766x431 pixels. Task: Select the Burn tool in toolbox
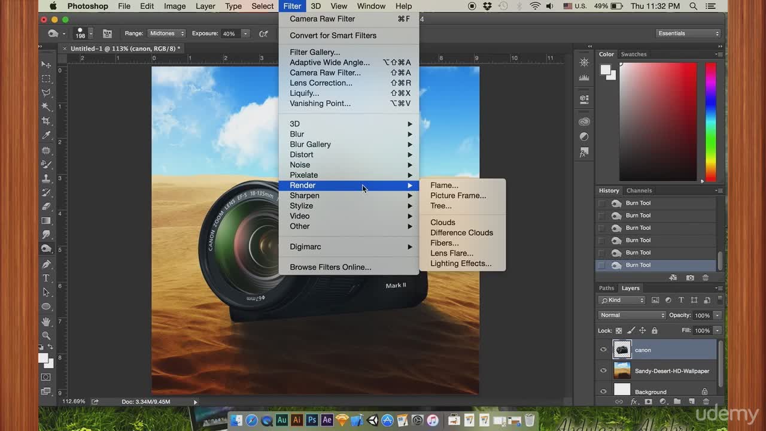tap(46, 249)
